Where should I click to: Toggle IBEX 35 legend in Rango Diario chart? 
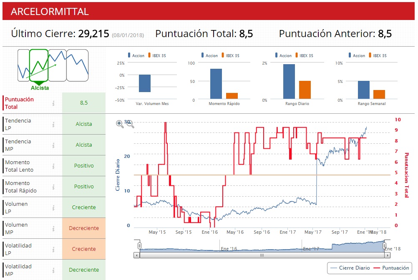coord(304,55)
